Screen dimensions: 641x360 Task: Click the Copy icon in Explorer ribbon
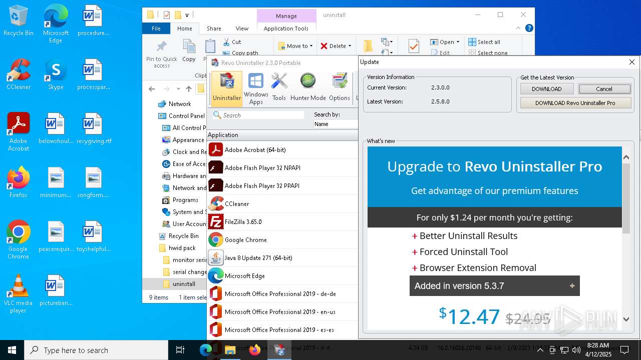[x=189, y=51]
